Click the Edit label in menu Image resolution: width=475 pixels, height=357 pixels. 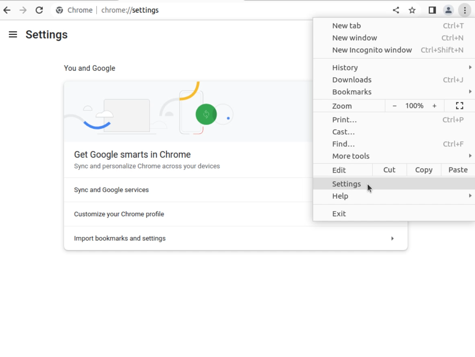point(339,170)
